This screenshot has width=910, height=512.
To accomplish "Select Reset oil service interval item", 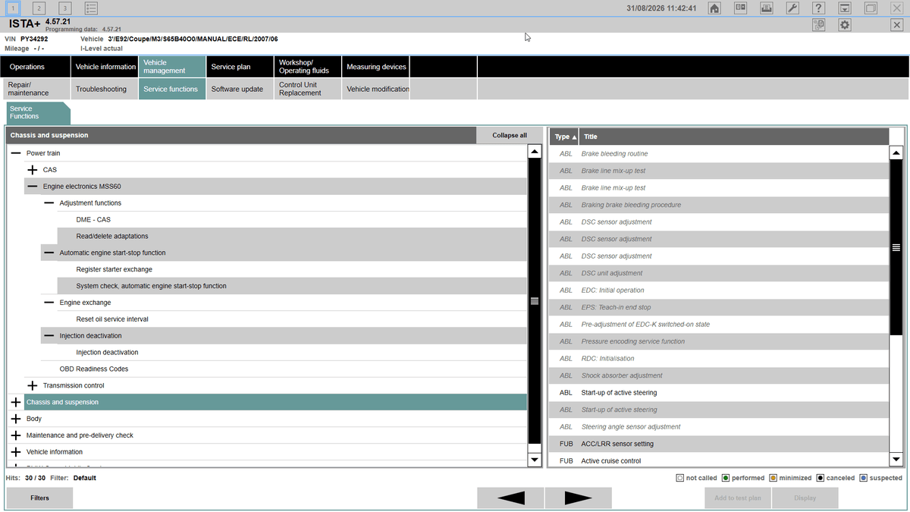I will coord(291,319).
